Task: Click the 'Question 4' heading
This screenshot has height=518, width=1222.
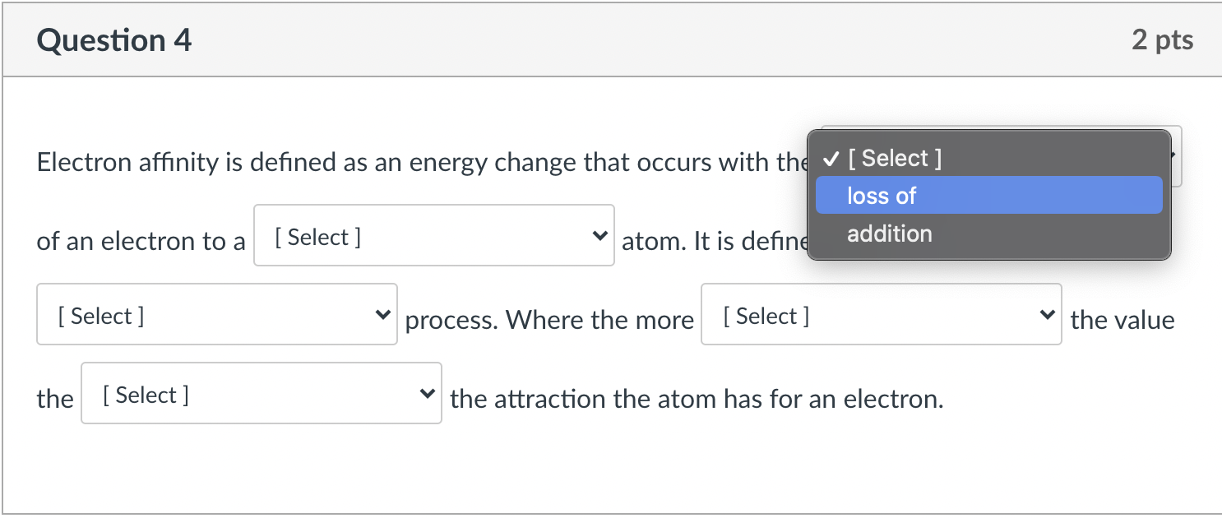Action: 113,39
